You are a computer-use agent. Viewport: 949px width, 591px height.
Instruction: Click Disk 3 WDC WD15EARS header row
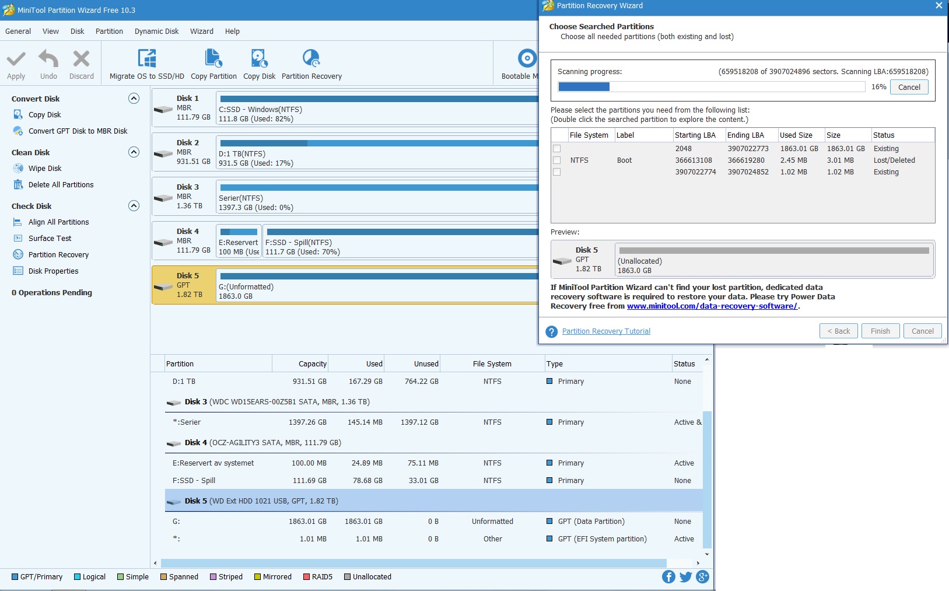pos(433,402)
